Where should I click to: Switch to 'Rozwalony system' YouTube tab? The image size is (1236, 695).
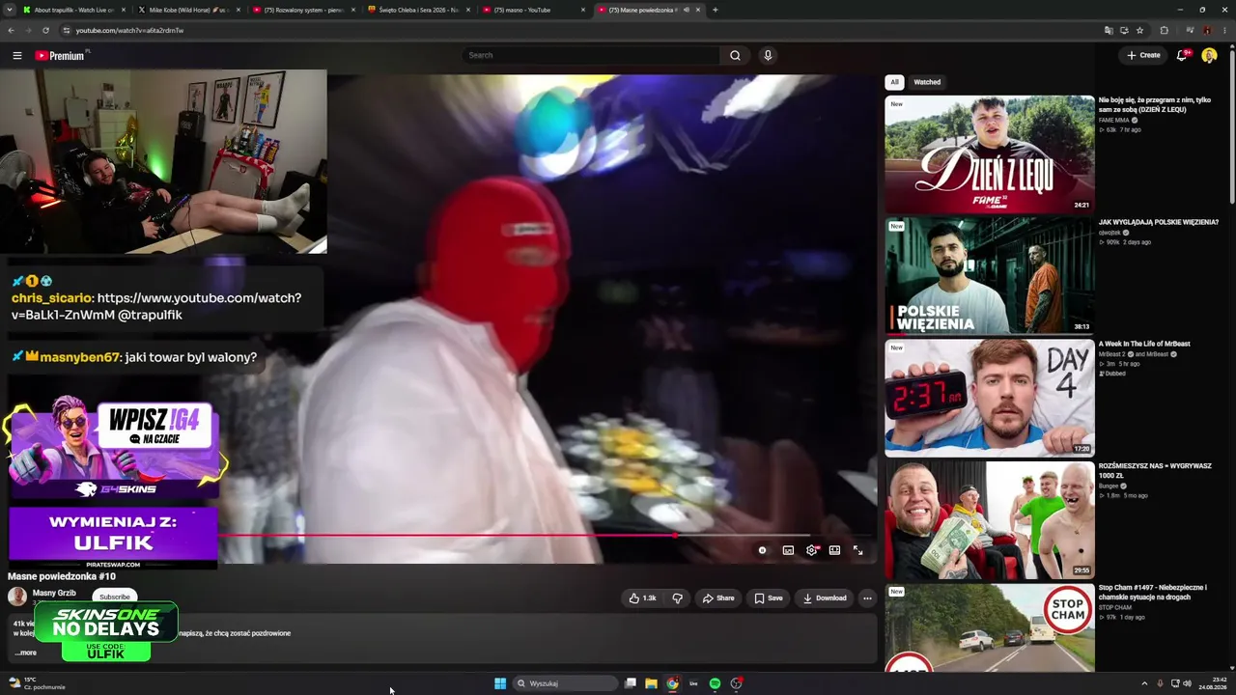pos(304,10)
